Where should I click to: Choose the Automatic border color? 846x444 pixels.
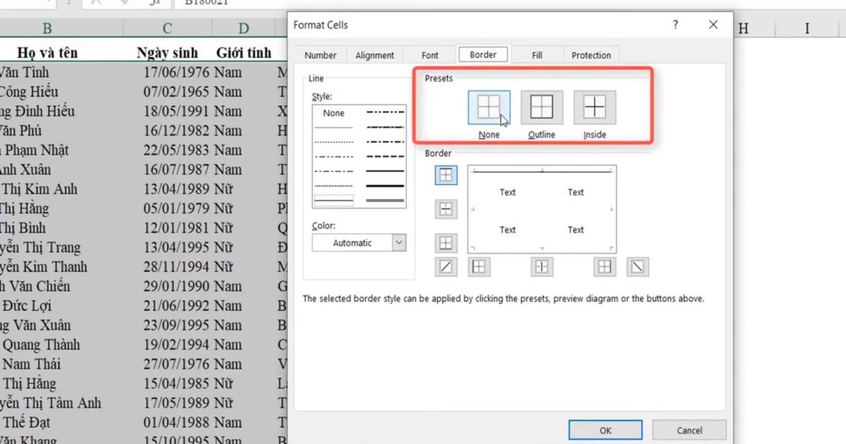click(x=352, y=242)
